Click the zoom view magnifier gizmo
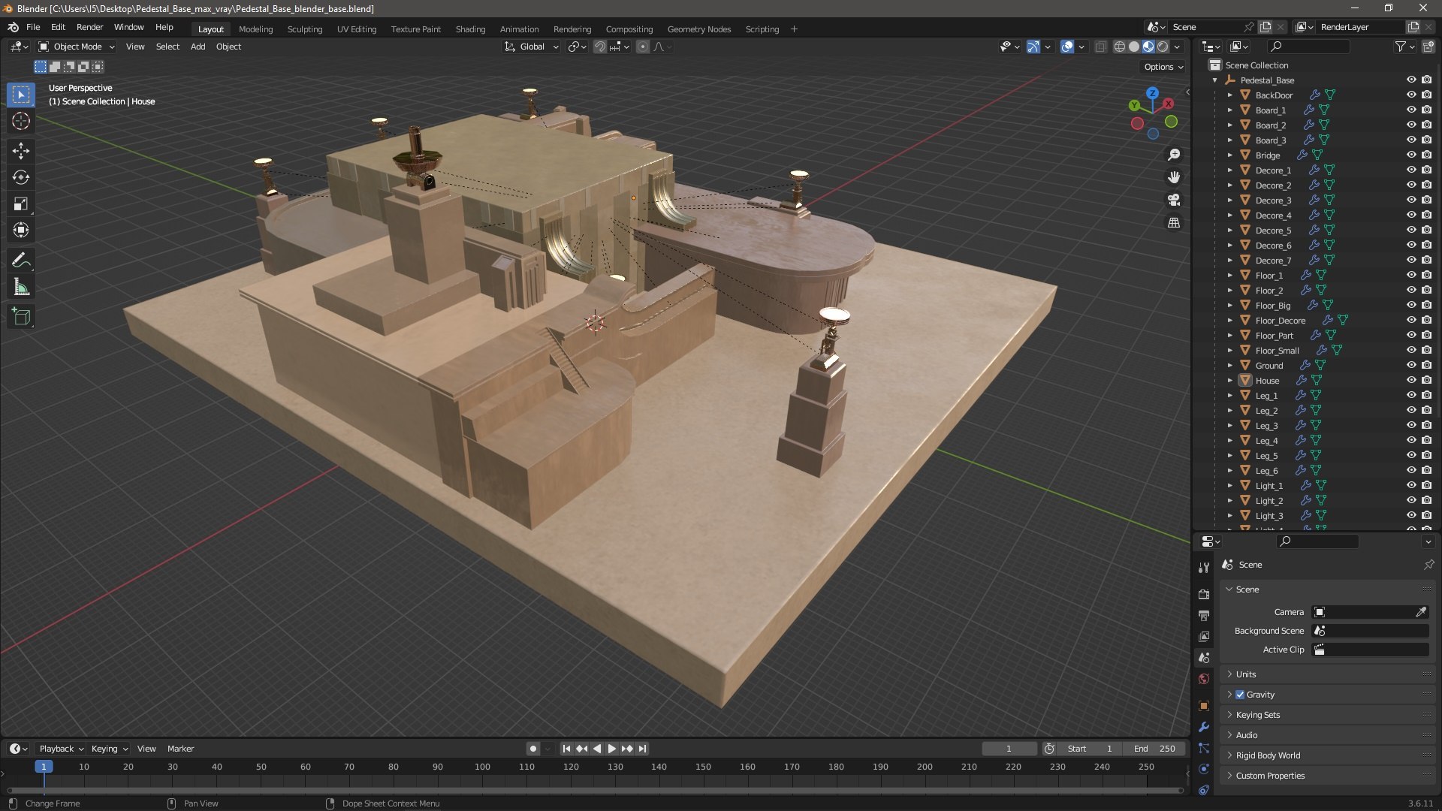Screen dimensions: 1442x811 pos(1174,155)
